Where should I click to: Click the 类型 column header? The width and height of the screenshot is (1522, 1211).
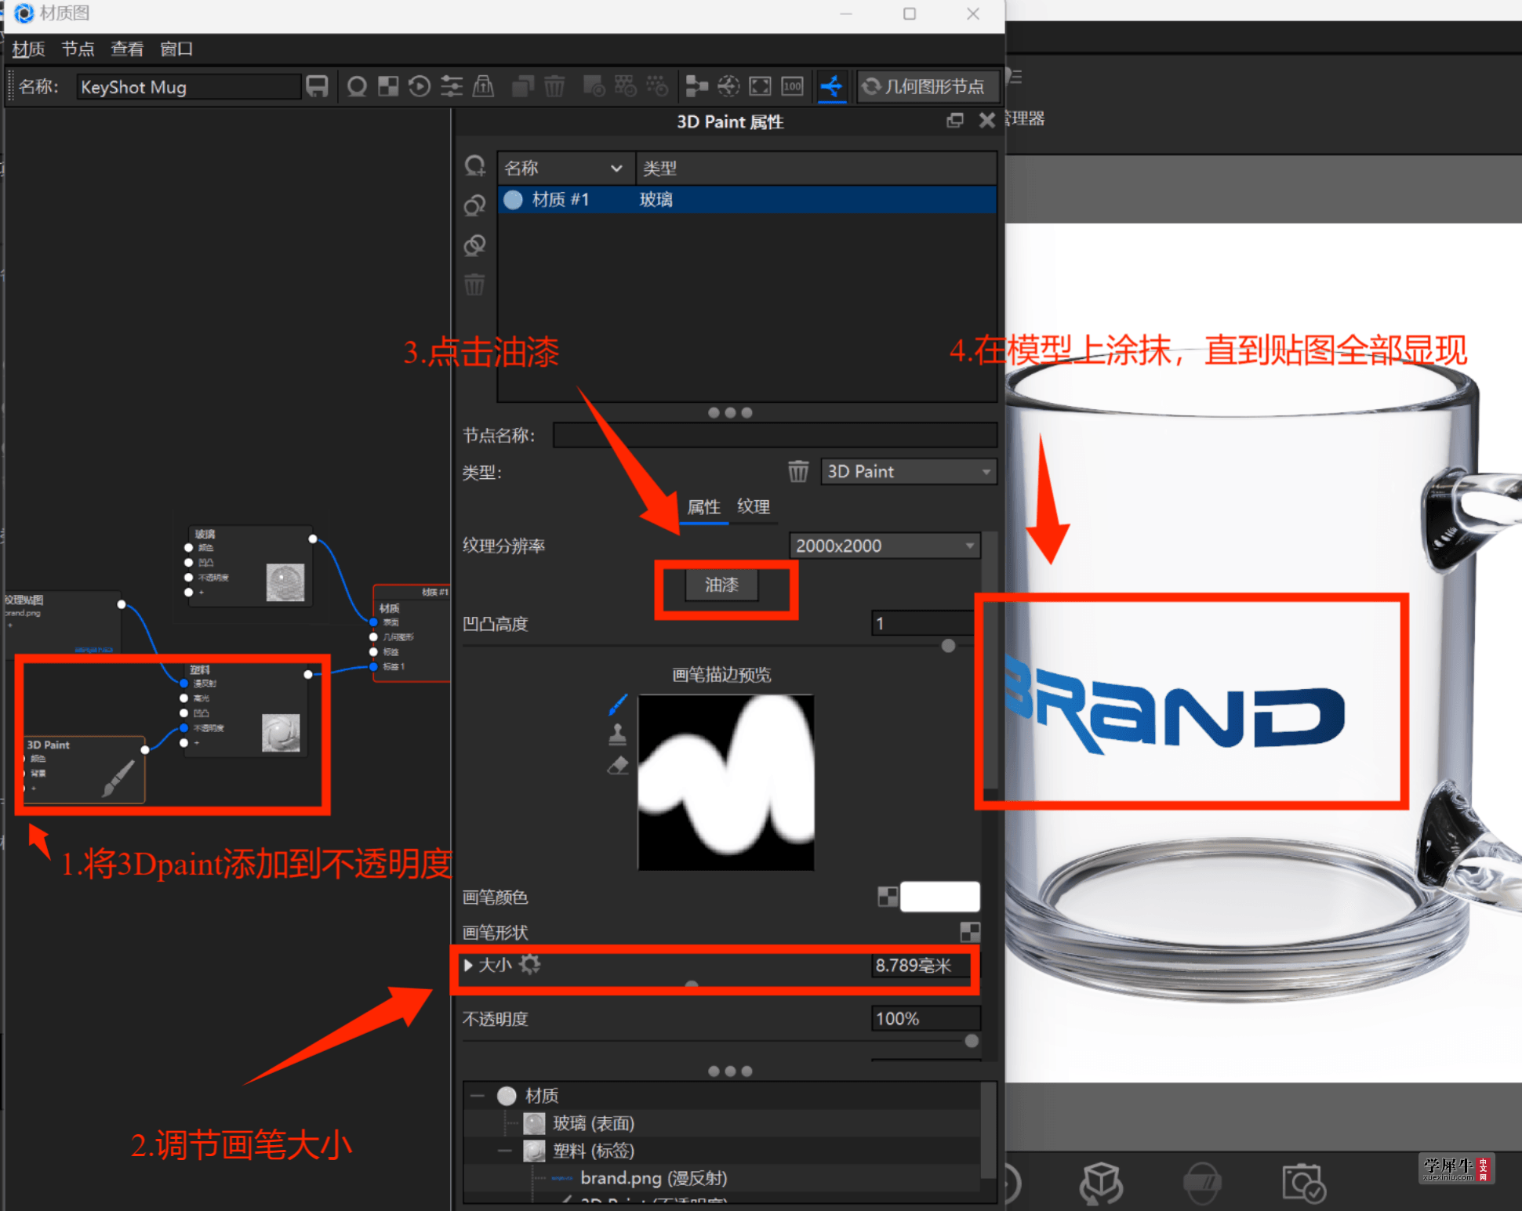coord(815,168)
